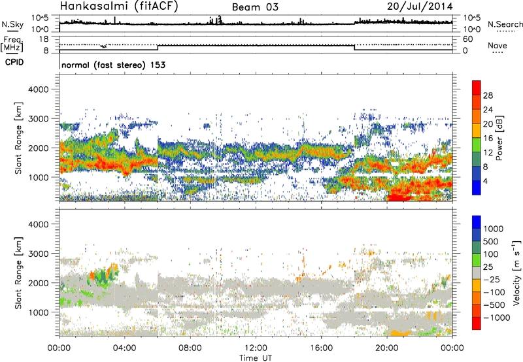Click the 'CPID' row label

(x=14, y=62)
